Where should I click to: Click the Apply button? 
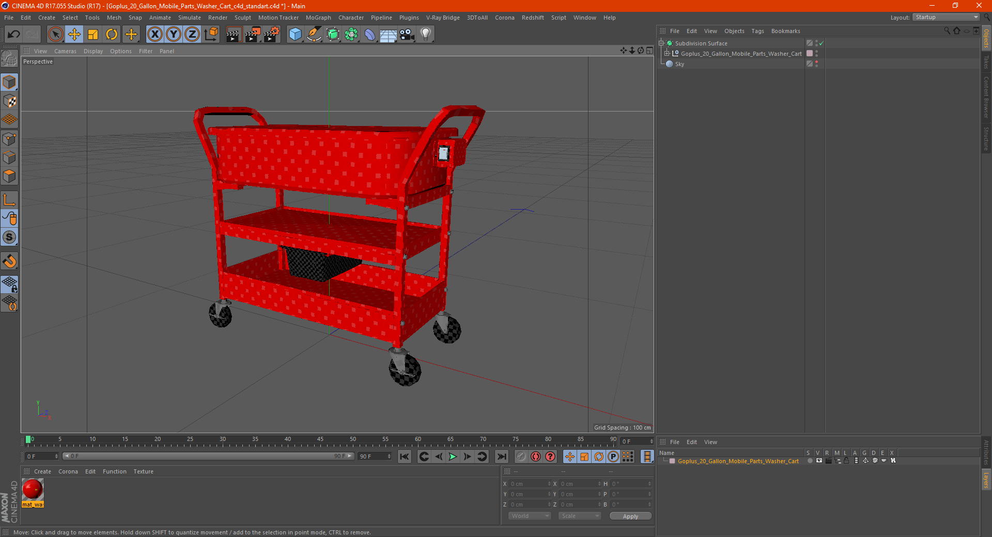[630, 516]
